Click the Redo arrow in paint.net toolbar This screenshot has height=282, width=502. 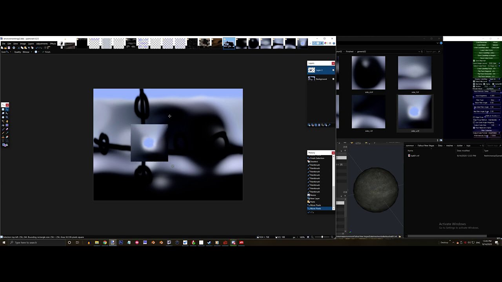41,48
